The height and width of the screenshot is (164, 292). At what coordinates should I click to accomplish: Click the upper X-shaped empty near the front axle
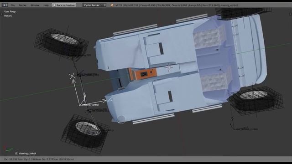click(72, 76)
